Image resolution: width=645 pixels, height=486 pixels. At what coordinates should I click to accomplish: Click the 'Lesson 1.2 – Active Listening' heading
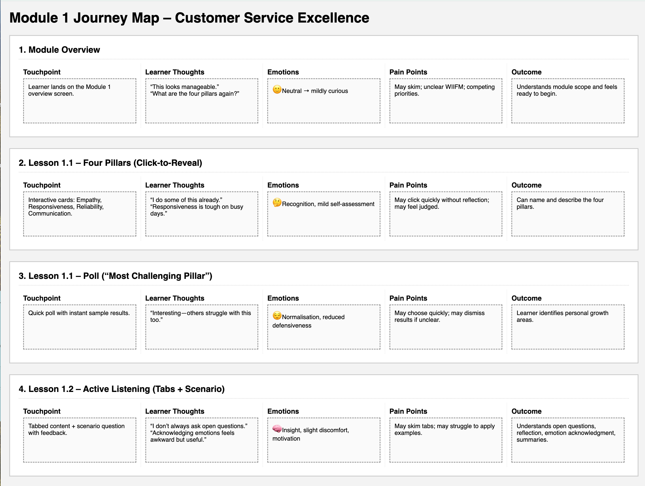click(x=122, y=389)
